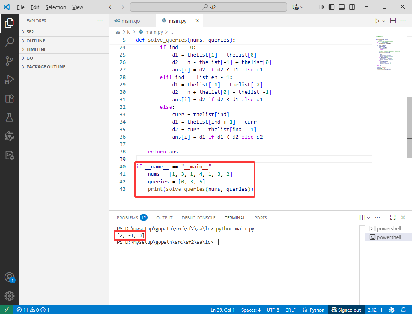Image resolution: width=412 pixels, height=314 pixels.
Task: Open the hidden menus ellipsis in menu bar
Action: tap(94, 7)
